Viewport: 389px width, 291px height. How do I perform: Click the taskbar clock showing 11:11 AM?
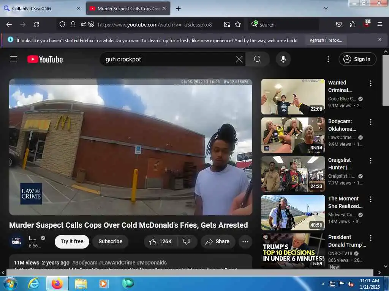pyautogui.click(x=369, y=284)
